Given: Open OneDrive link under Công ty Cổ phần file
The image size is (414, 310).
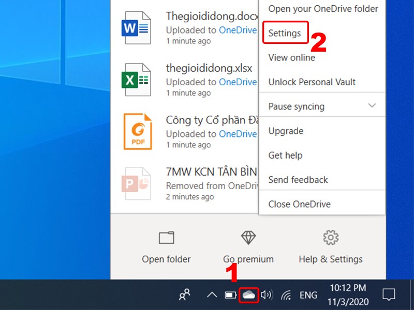Looking at the screenshot, I should 238,134.
